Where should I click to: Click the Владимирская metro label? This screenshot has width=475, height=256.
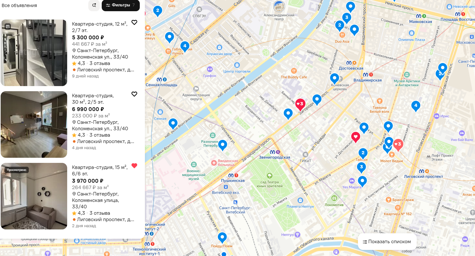click(368, 80)
